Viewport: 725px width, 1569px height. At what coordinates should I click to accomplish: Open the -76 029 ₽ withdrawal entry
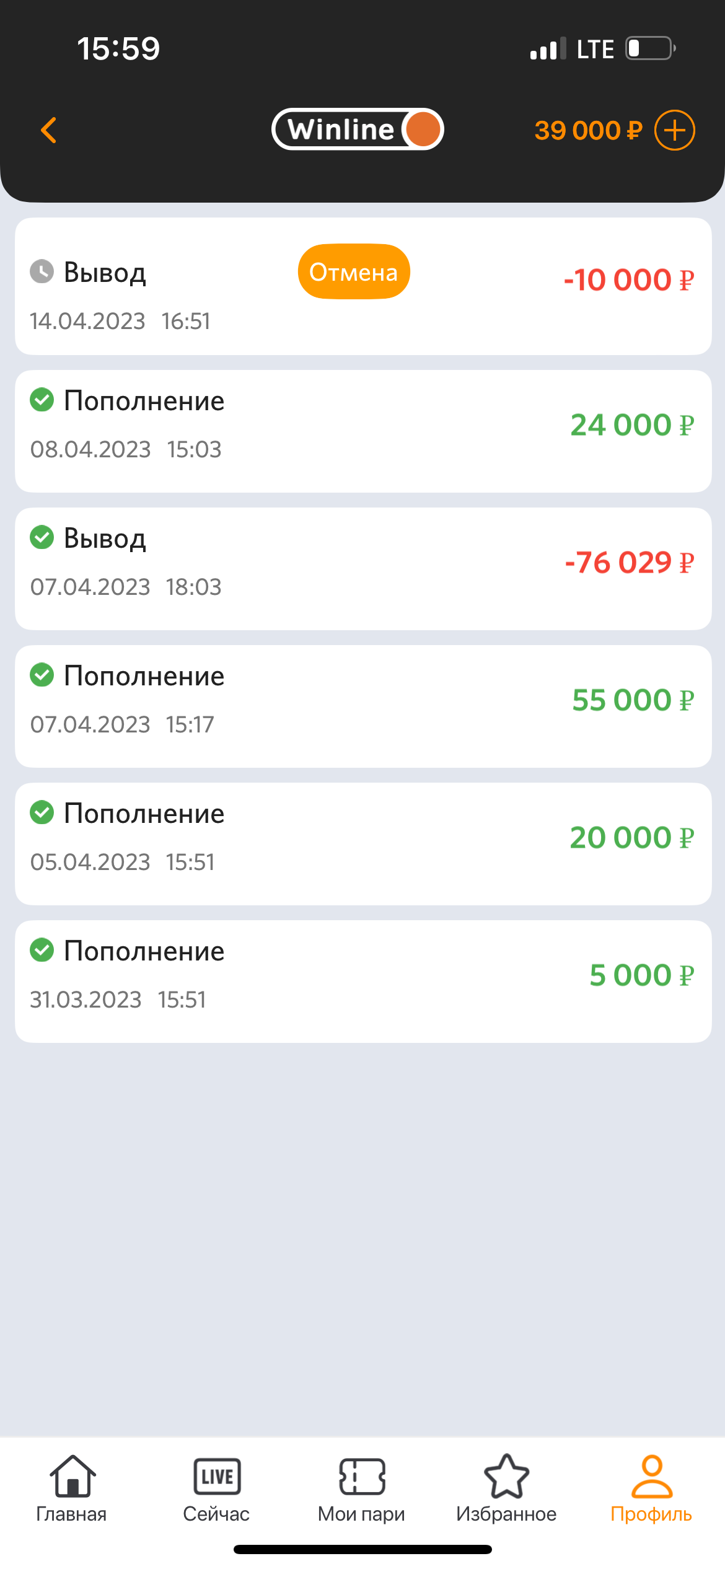(363, 569)
